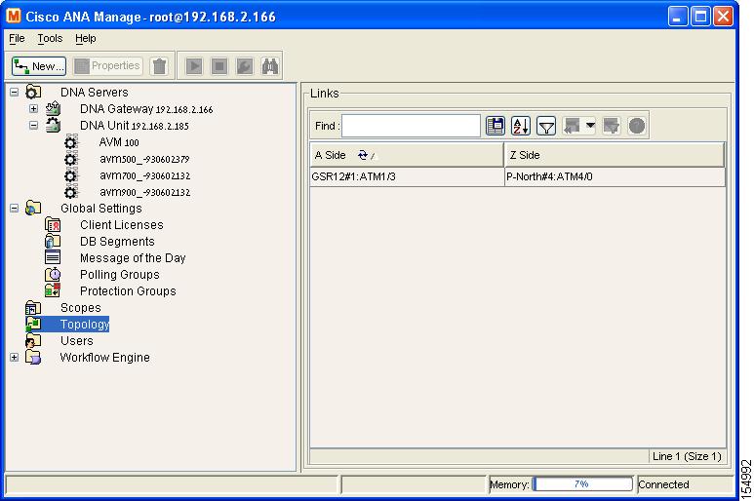The image size is (754, 501).
Task: Click the avm900 gear icon
Action: click(70, 192)
